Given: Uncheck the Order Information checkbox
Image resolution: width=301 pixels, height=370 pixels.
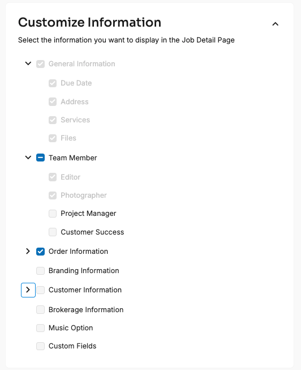Looking at the screenshot, I should (41, 252).
